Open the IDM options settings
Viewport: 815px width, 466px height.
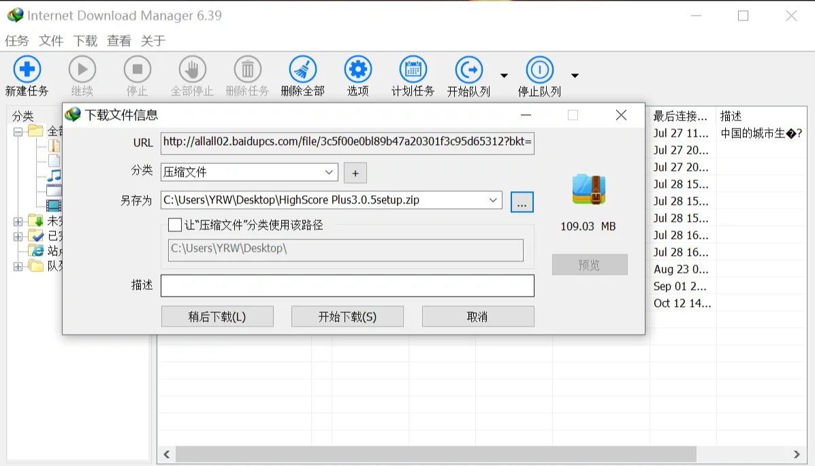point(358,70)
